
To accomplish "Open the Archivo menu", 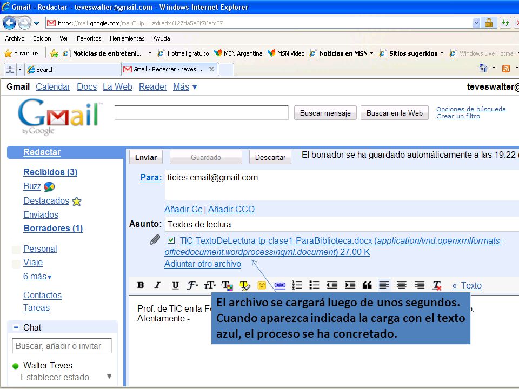I will pyautogui.click(x=15, y=38).
